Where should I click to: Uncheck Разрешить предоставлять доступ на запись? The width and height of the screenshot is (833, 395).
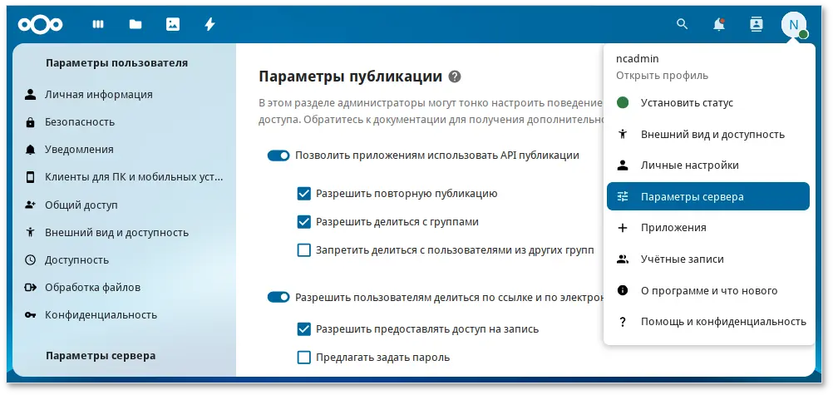pos(304,329)
